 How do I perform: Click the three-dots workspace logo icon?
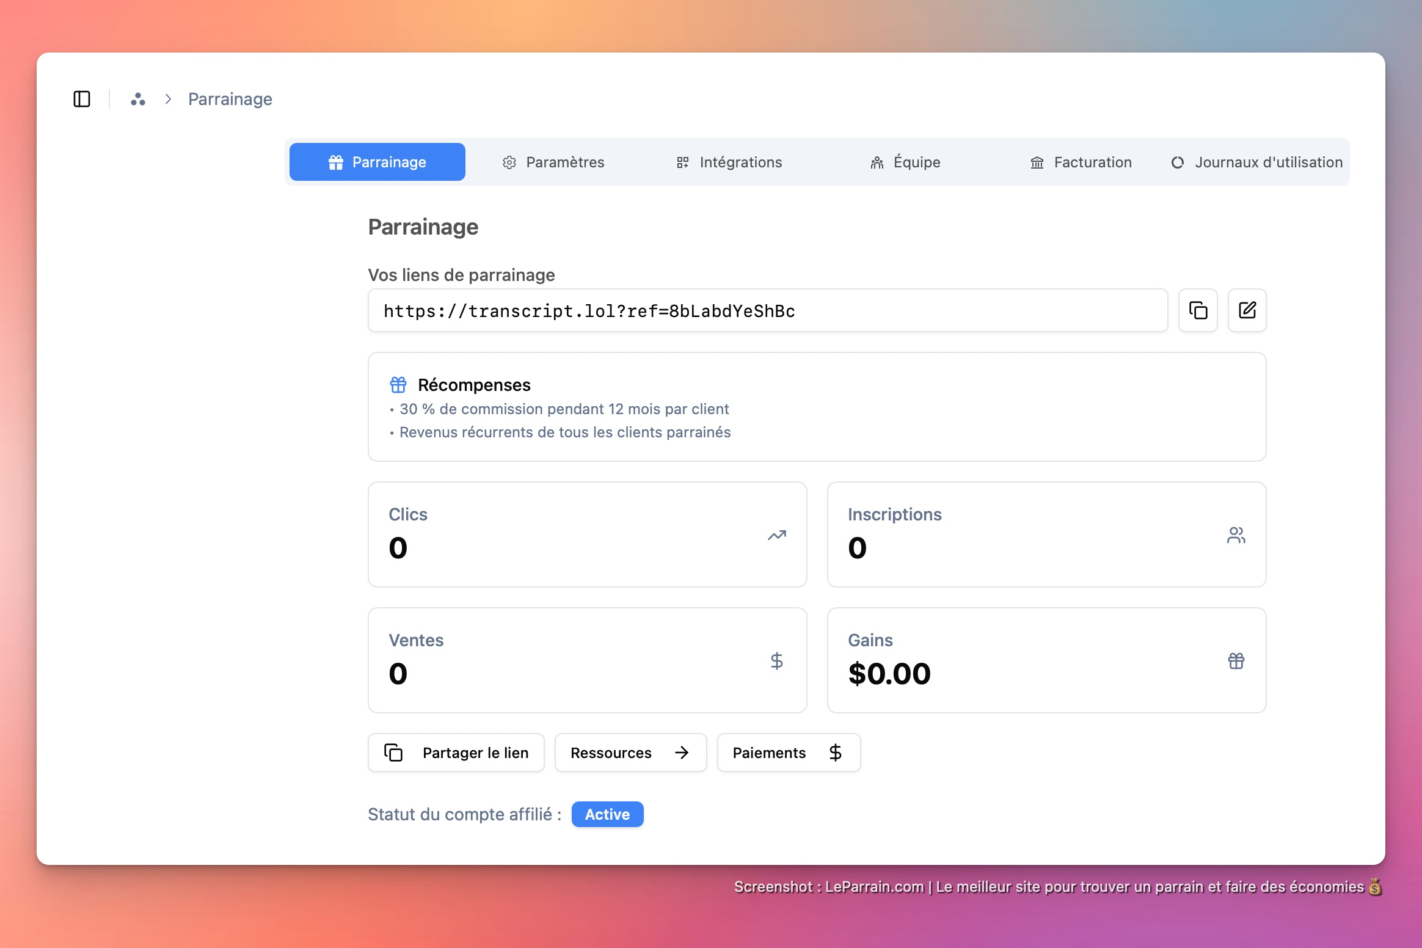pos(138,99)
